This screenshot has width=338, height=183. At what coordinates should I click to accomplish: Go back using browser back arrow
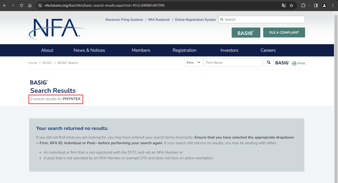(x=5, y=5)
